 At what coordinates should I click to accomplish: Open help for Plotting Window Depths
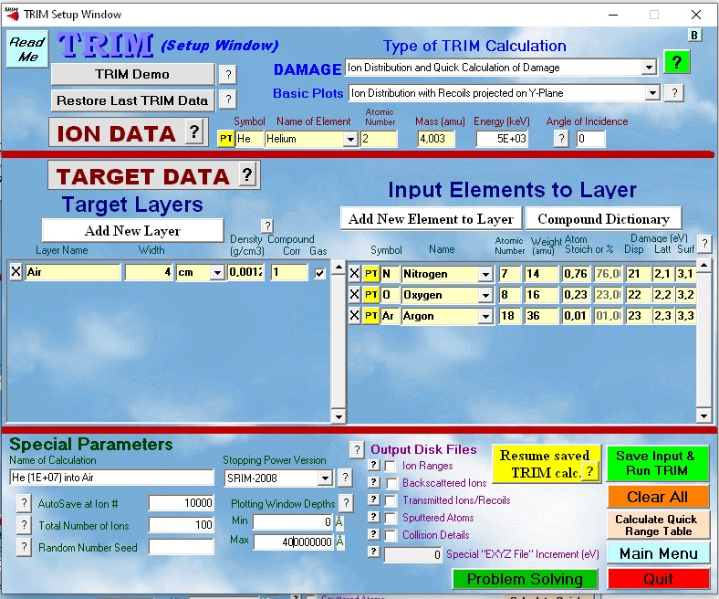(x=346, y=502)
